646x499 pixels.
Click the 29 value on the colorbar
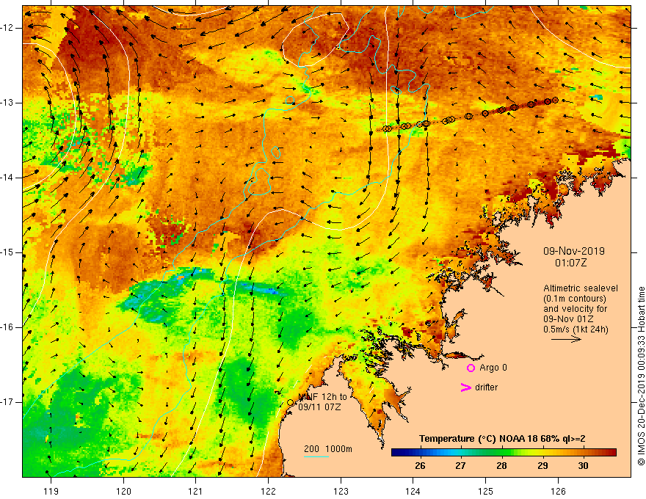542,466
